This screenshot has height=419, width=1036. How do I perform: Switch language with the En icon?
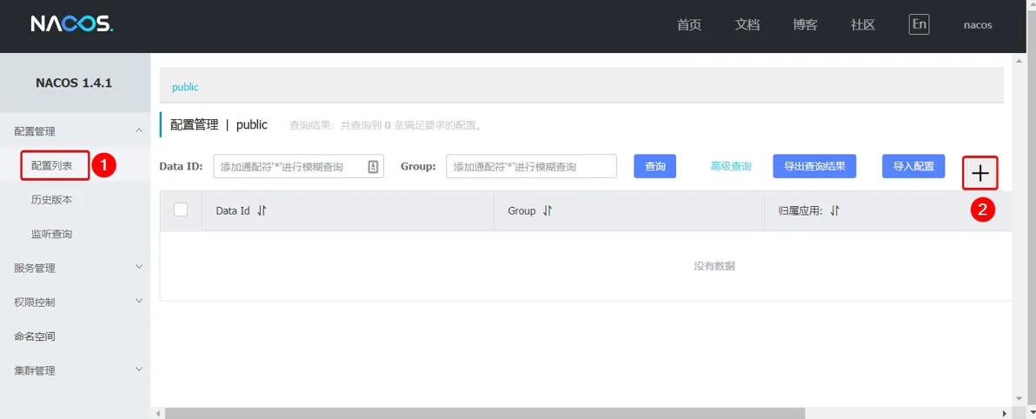919,24
